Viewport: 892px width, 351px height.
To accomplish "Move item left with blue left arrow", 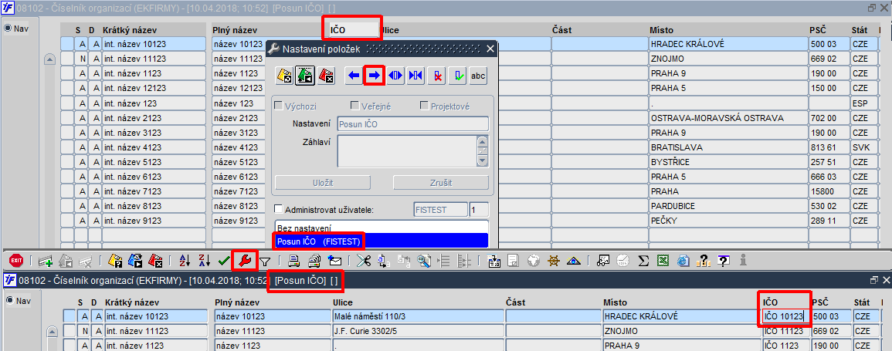I will [354, 76].
